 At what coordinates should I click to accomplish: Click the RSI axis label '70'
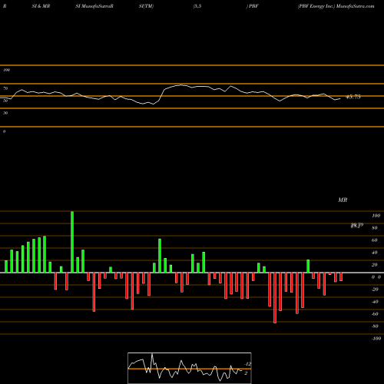[x=5, y=88]
